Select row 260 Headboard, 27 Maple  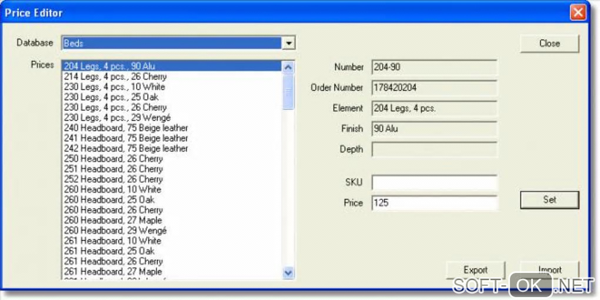[172, 221]
